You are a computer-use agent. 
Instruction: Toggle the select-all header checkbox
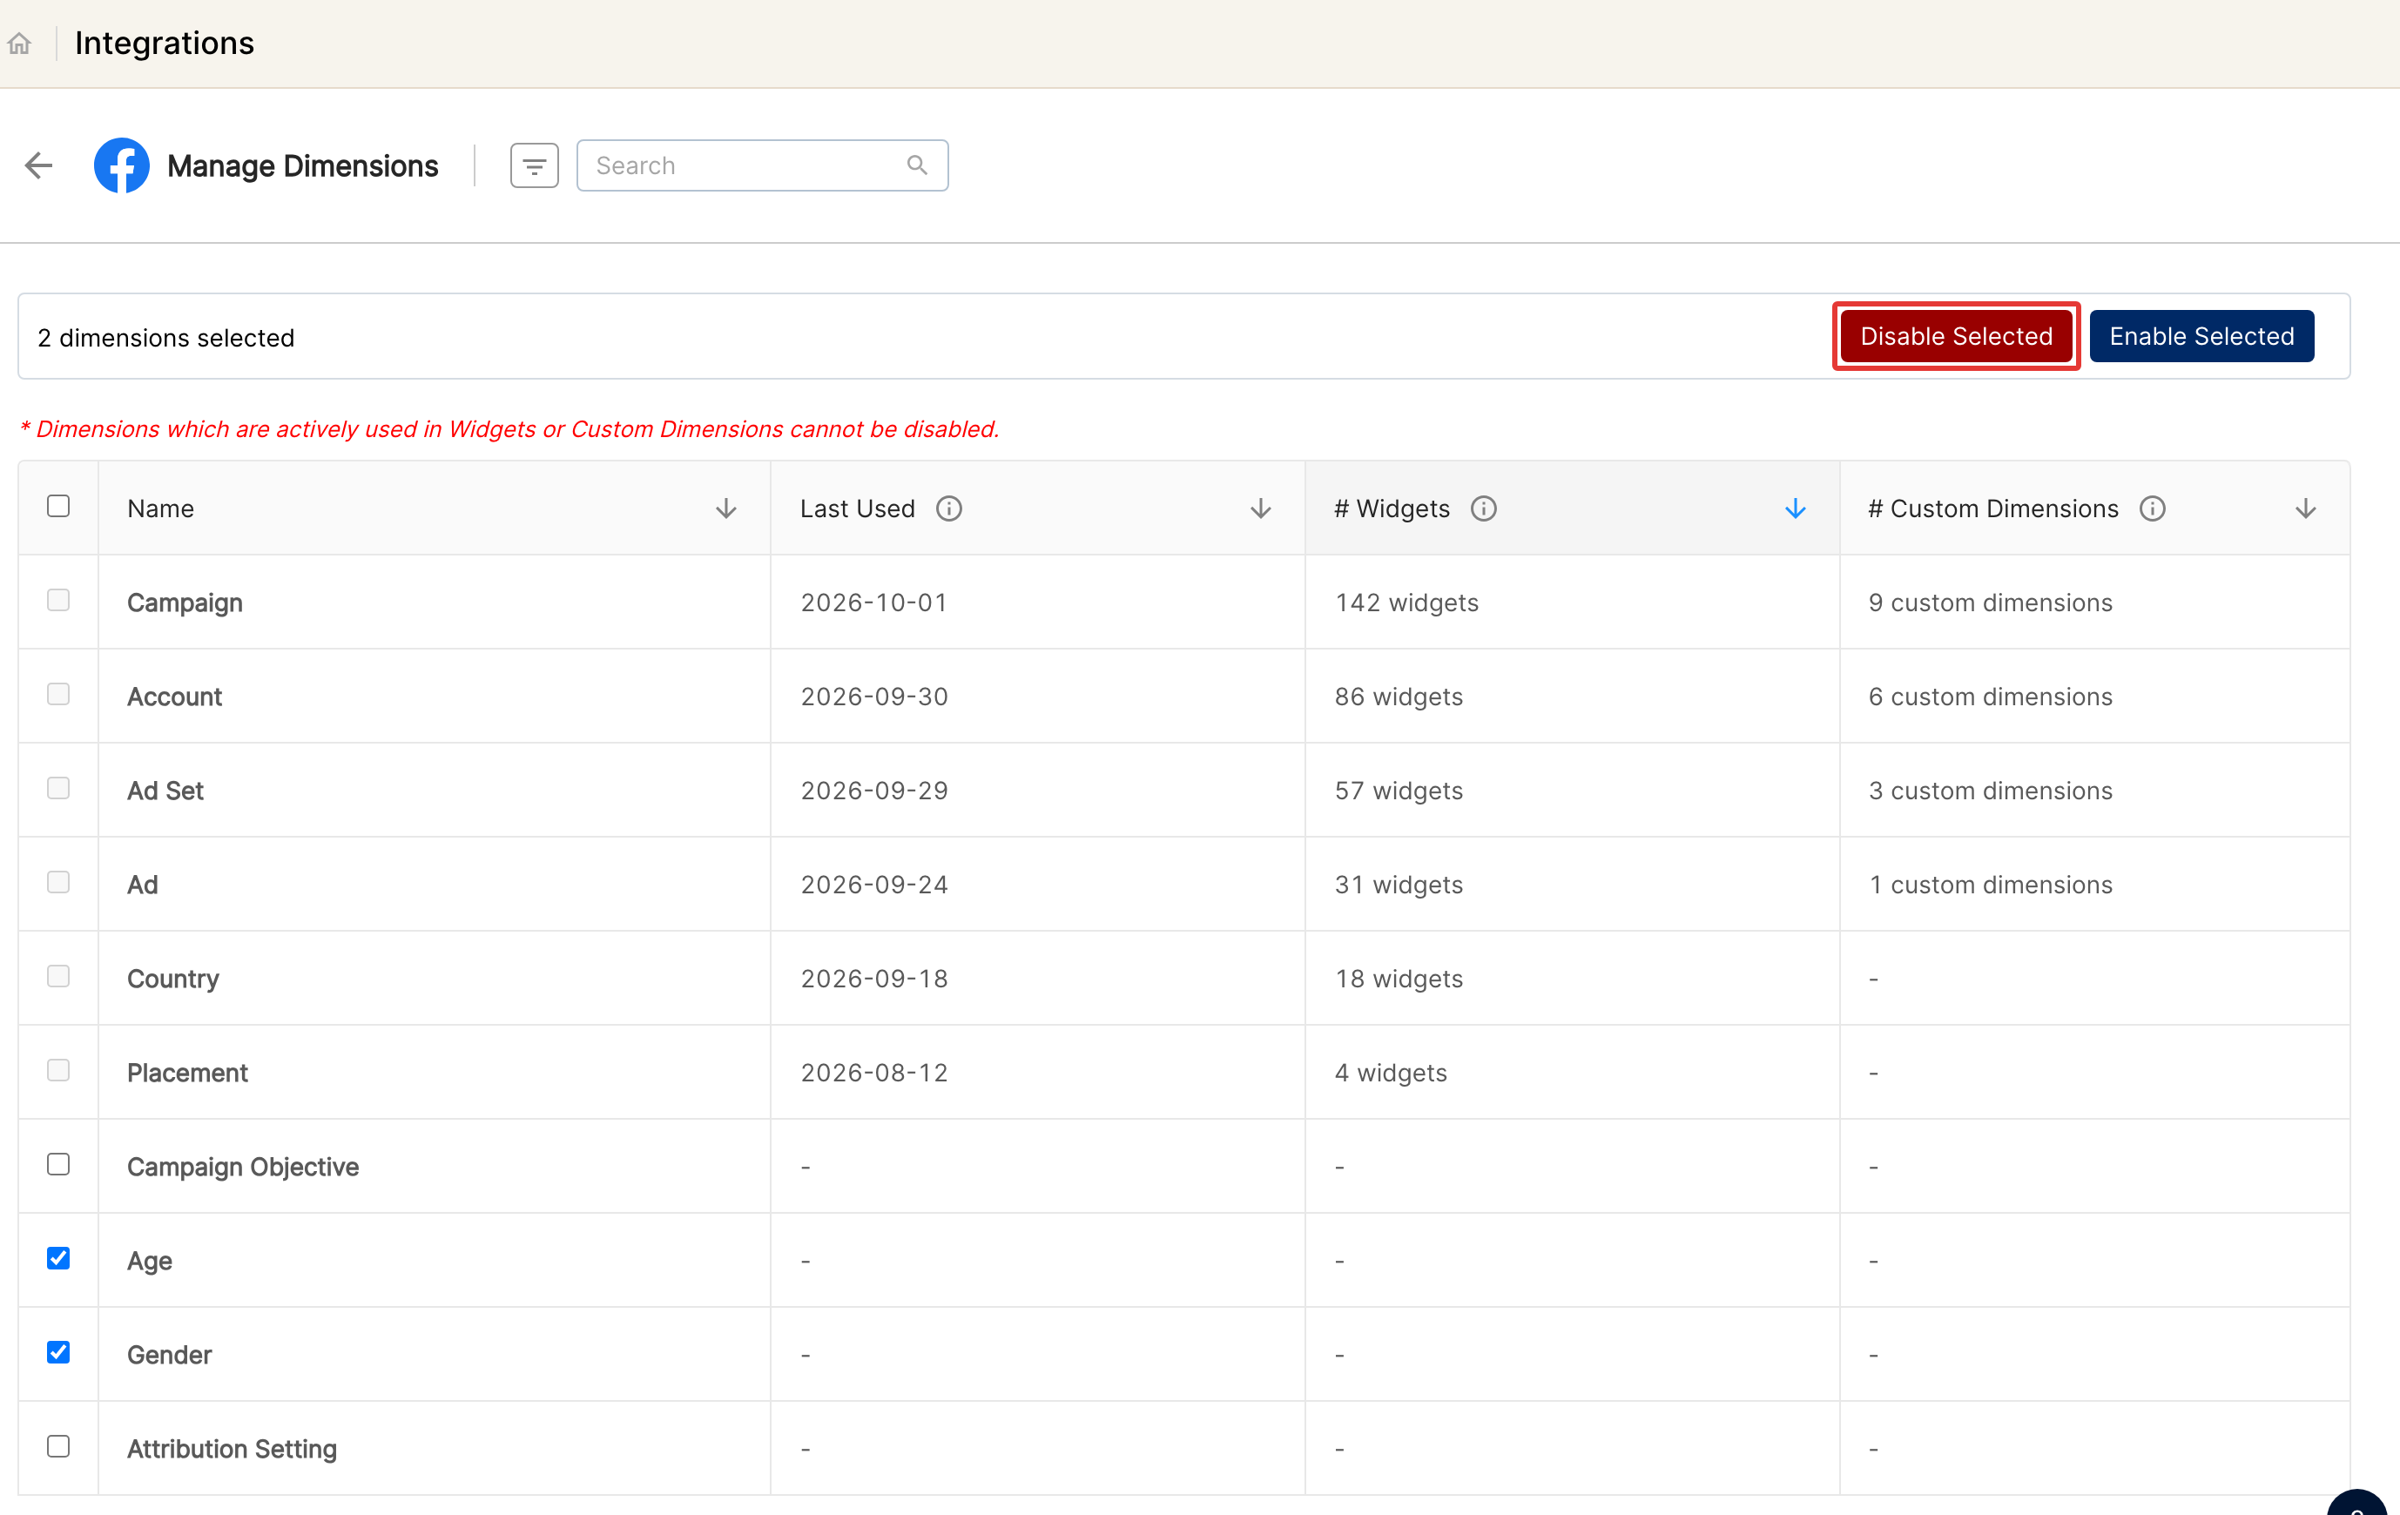coord(59,507)
